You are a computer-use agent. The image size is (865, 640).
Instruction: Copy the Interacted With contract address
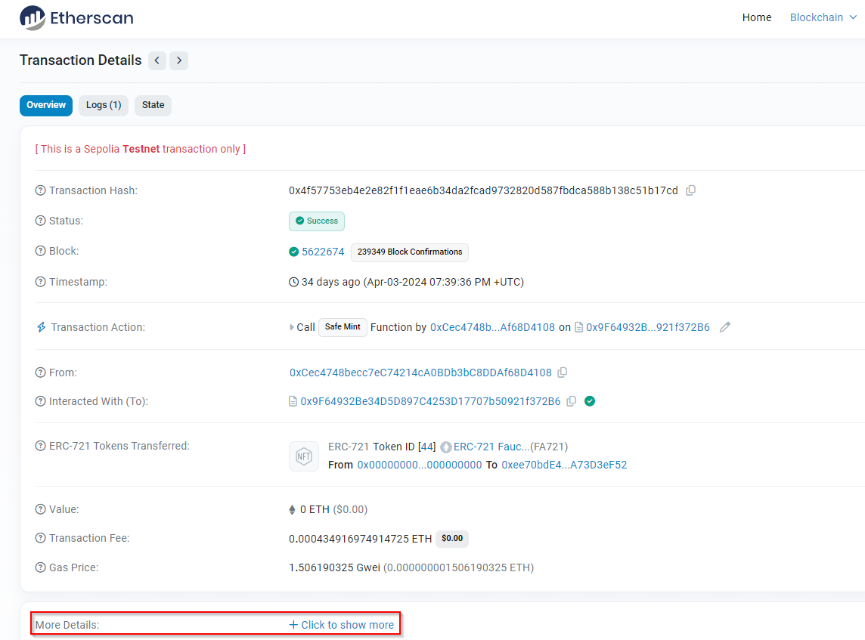(572, 401)
